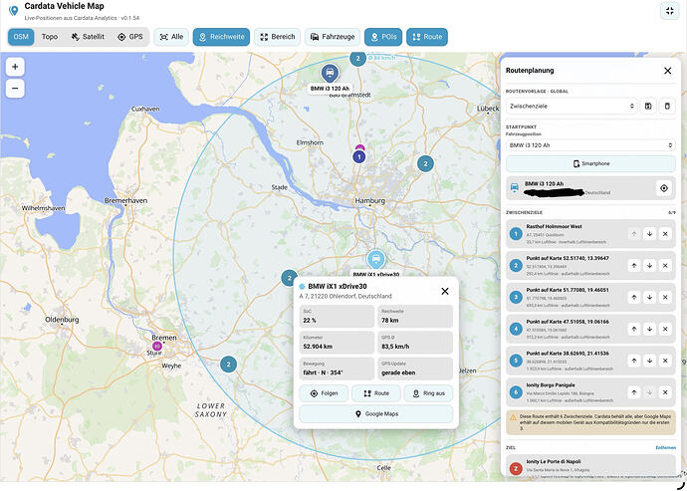
Task: Click the Entfernen link beside Ziel
Action: (x=665, y=447)
